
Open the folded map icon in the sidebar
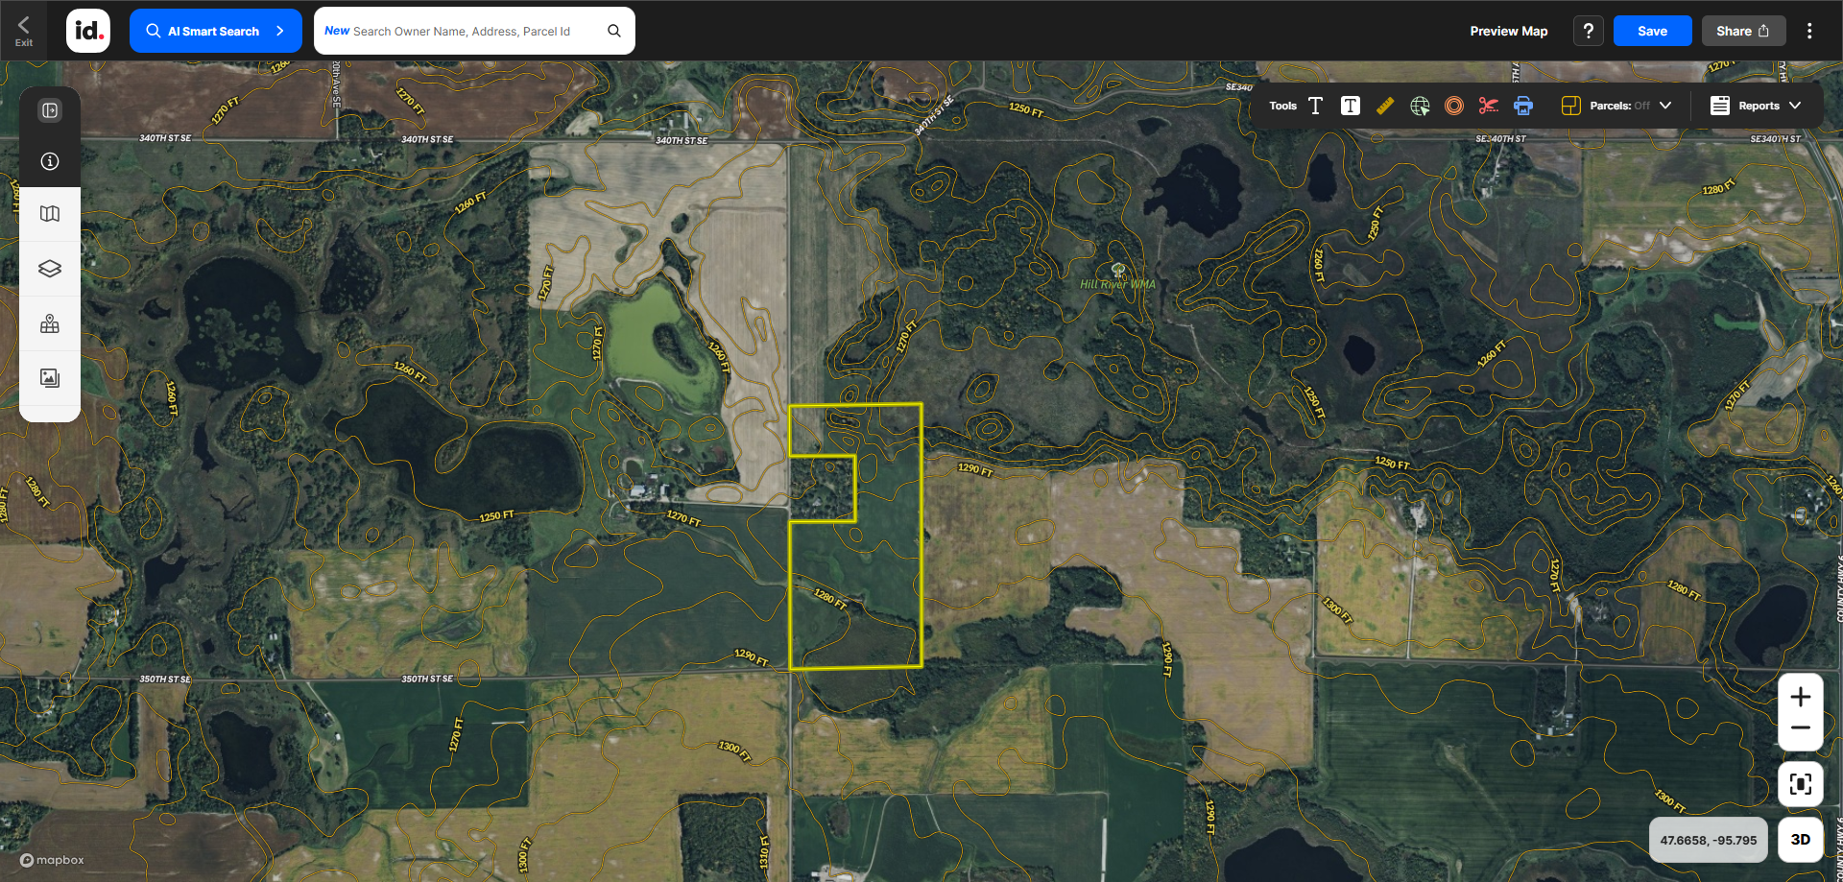click(x=50, y=214)
